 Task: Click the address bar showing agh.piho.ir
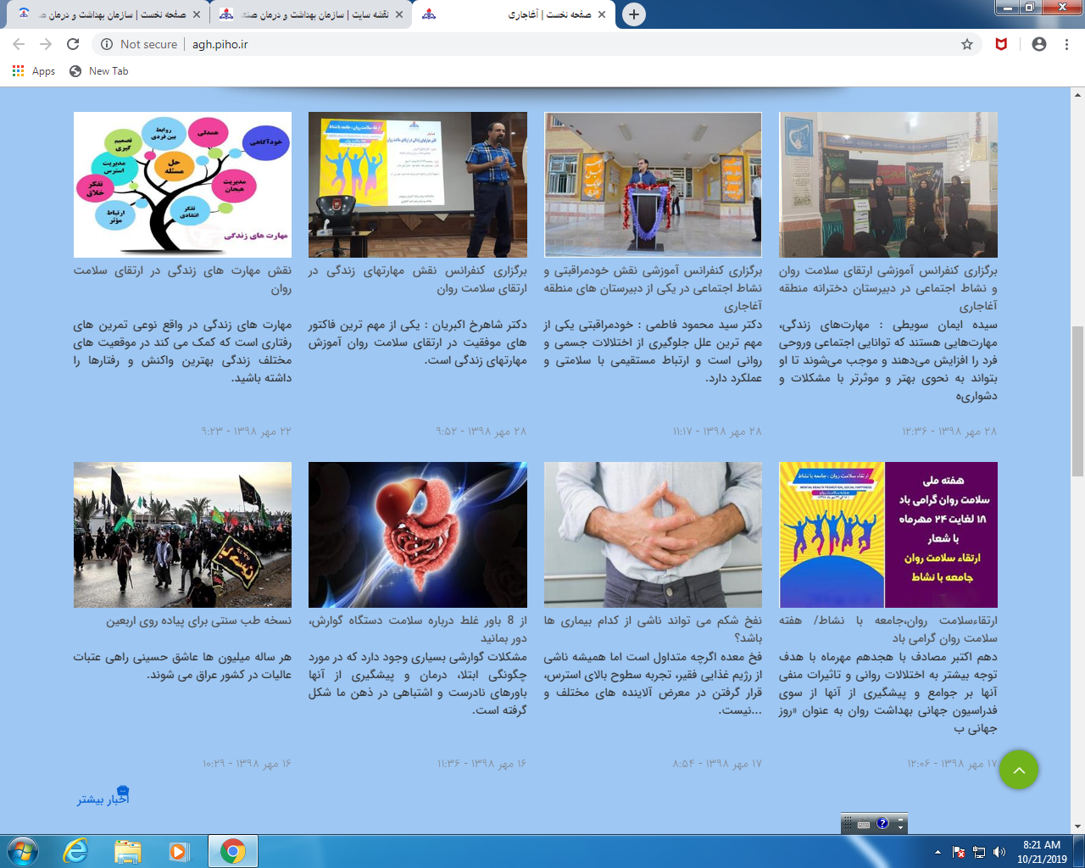tap(542, 44)
